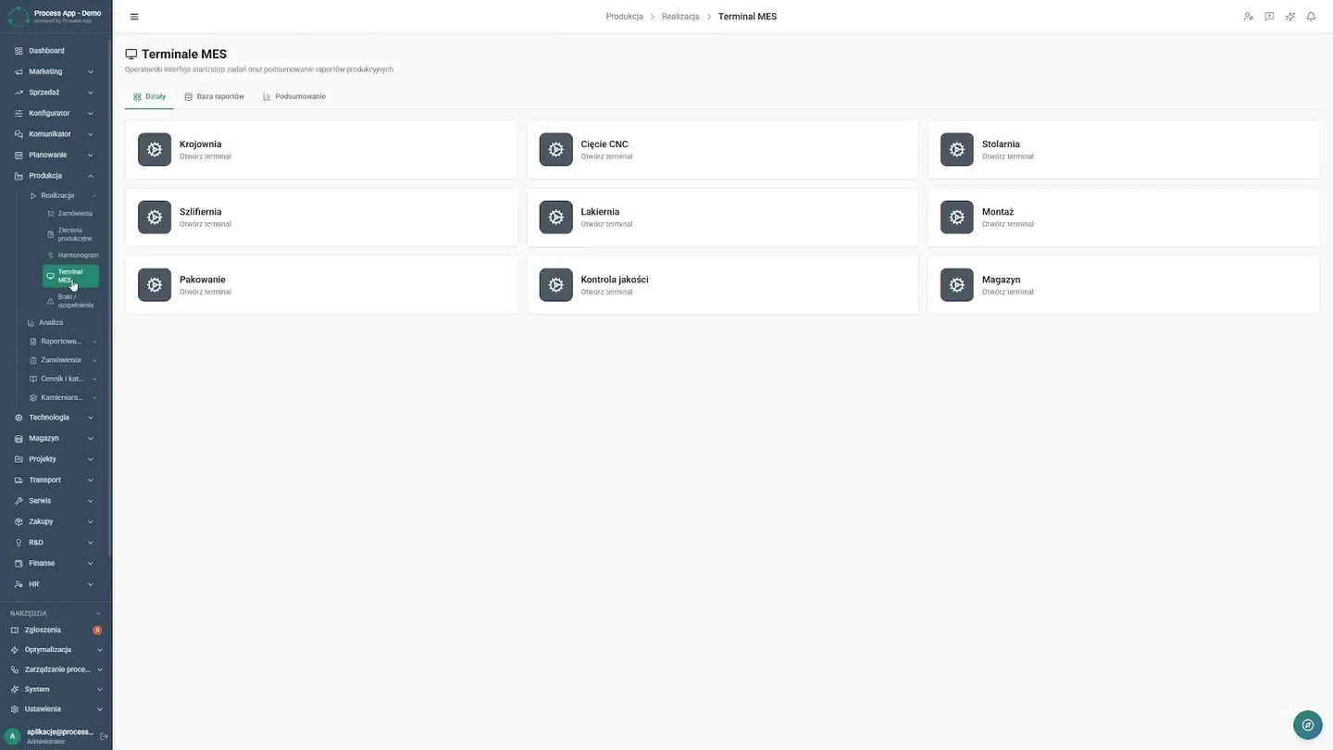Click Otwórz terminal under Lakiernia
The height and width of the screenshot is (750, 1333).
[x=606, y=224]
